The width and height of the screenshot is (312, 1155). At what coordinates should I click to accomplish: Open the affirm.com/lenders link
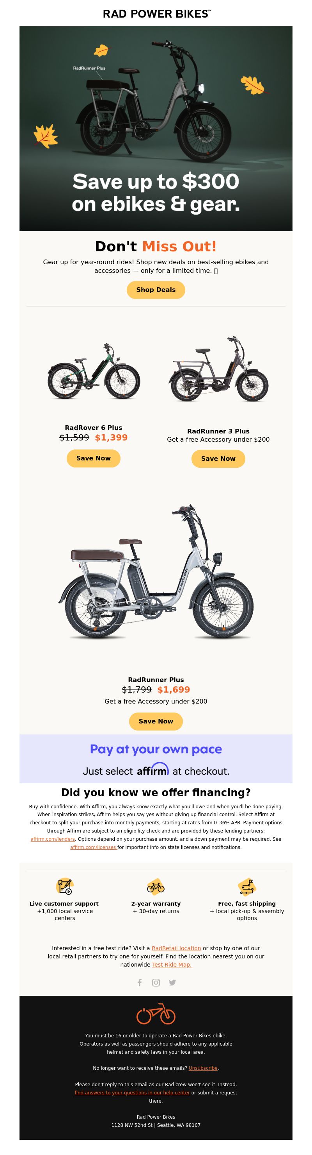tap(53, 839)
